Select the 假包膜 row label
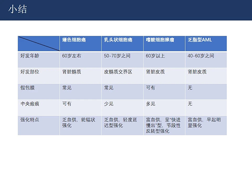 click(27, 88)
